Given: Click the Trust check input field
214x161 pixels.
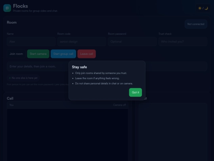Looking at the screenshot, I should 183,41.
